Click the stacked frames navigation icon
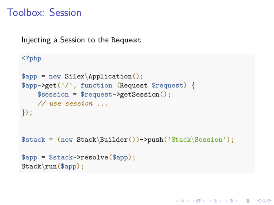 198,201
